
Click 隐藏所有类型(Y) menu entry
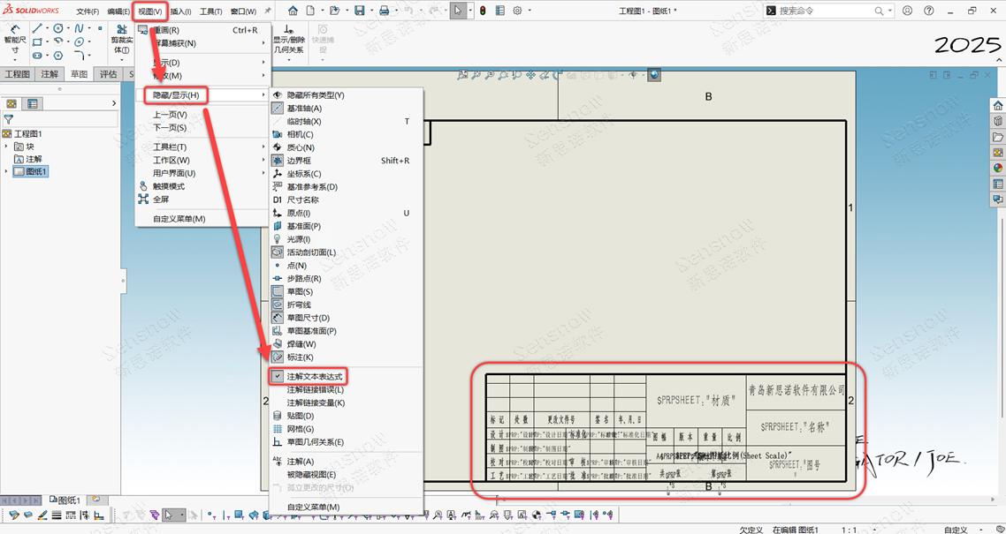coord(315,94)
